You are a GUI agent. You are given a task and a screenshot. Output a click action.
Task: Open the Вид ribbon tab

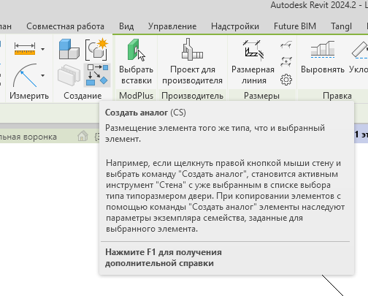tap(126, 26)
